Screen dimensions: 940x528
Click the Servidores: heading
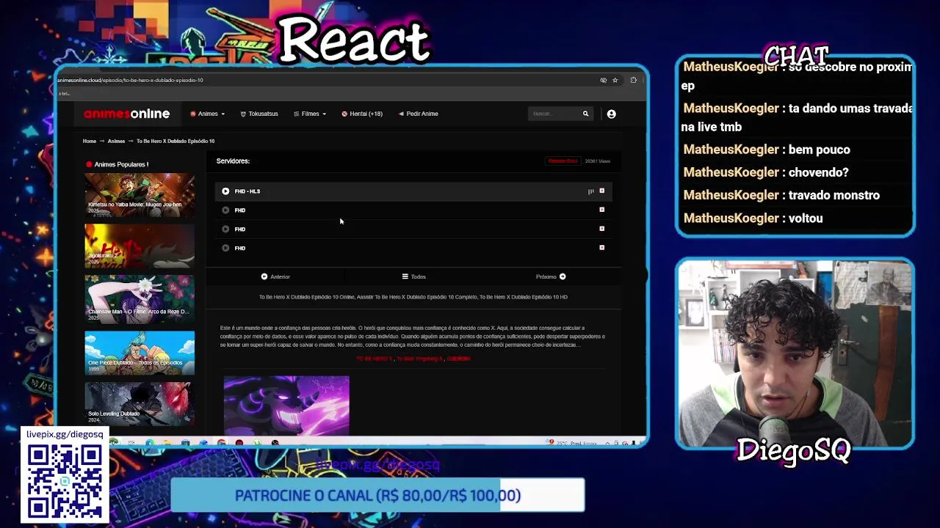coord(233,161)
